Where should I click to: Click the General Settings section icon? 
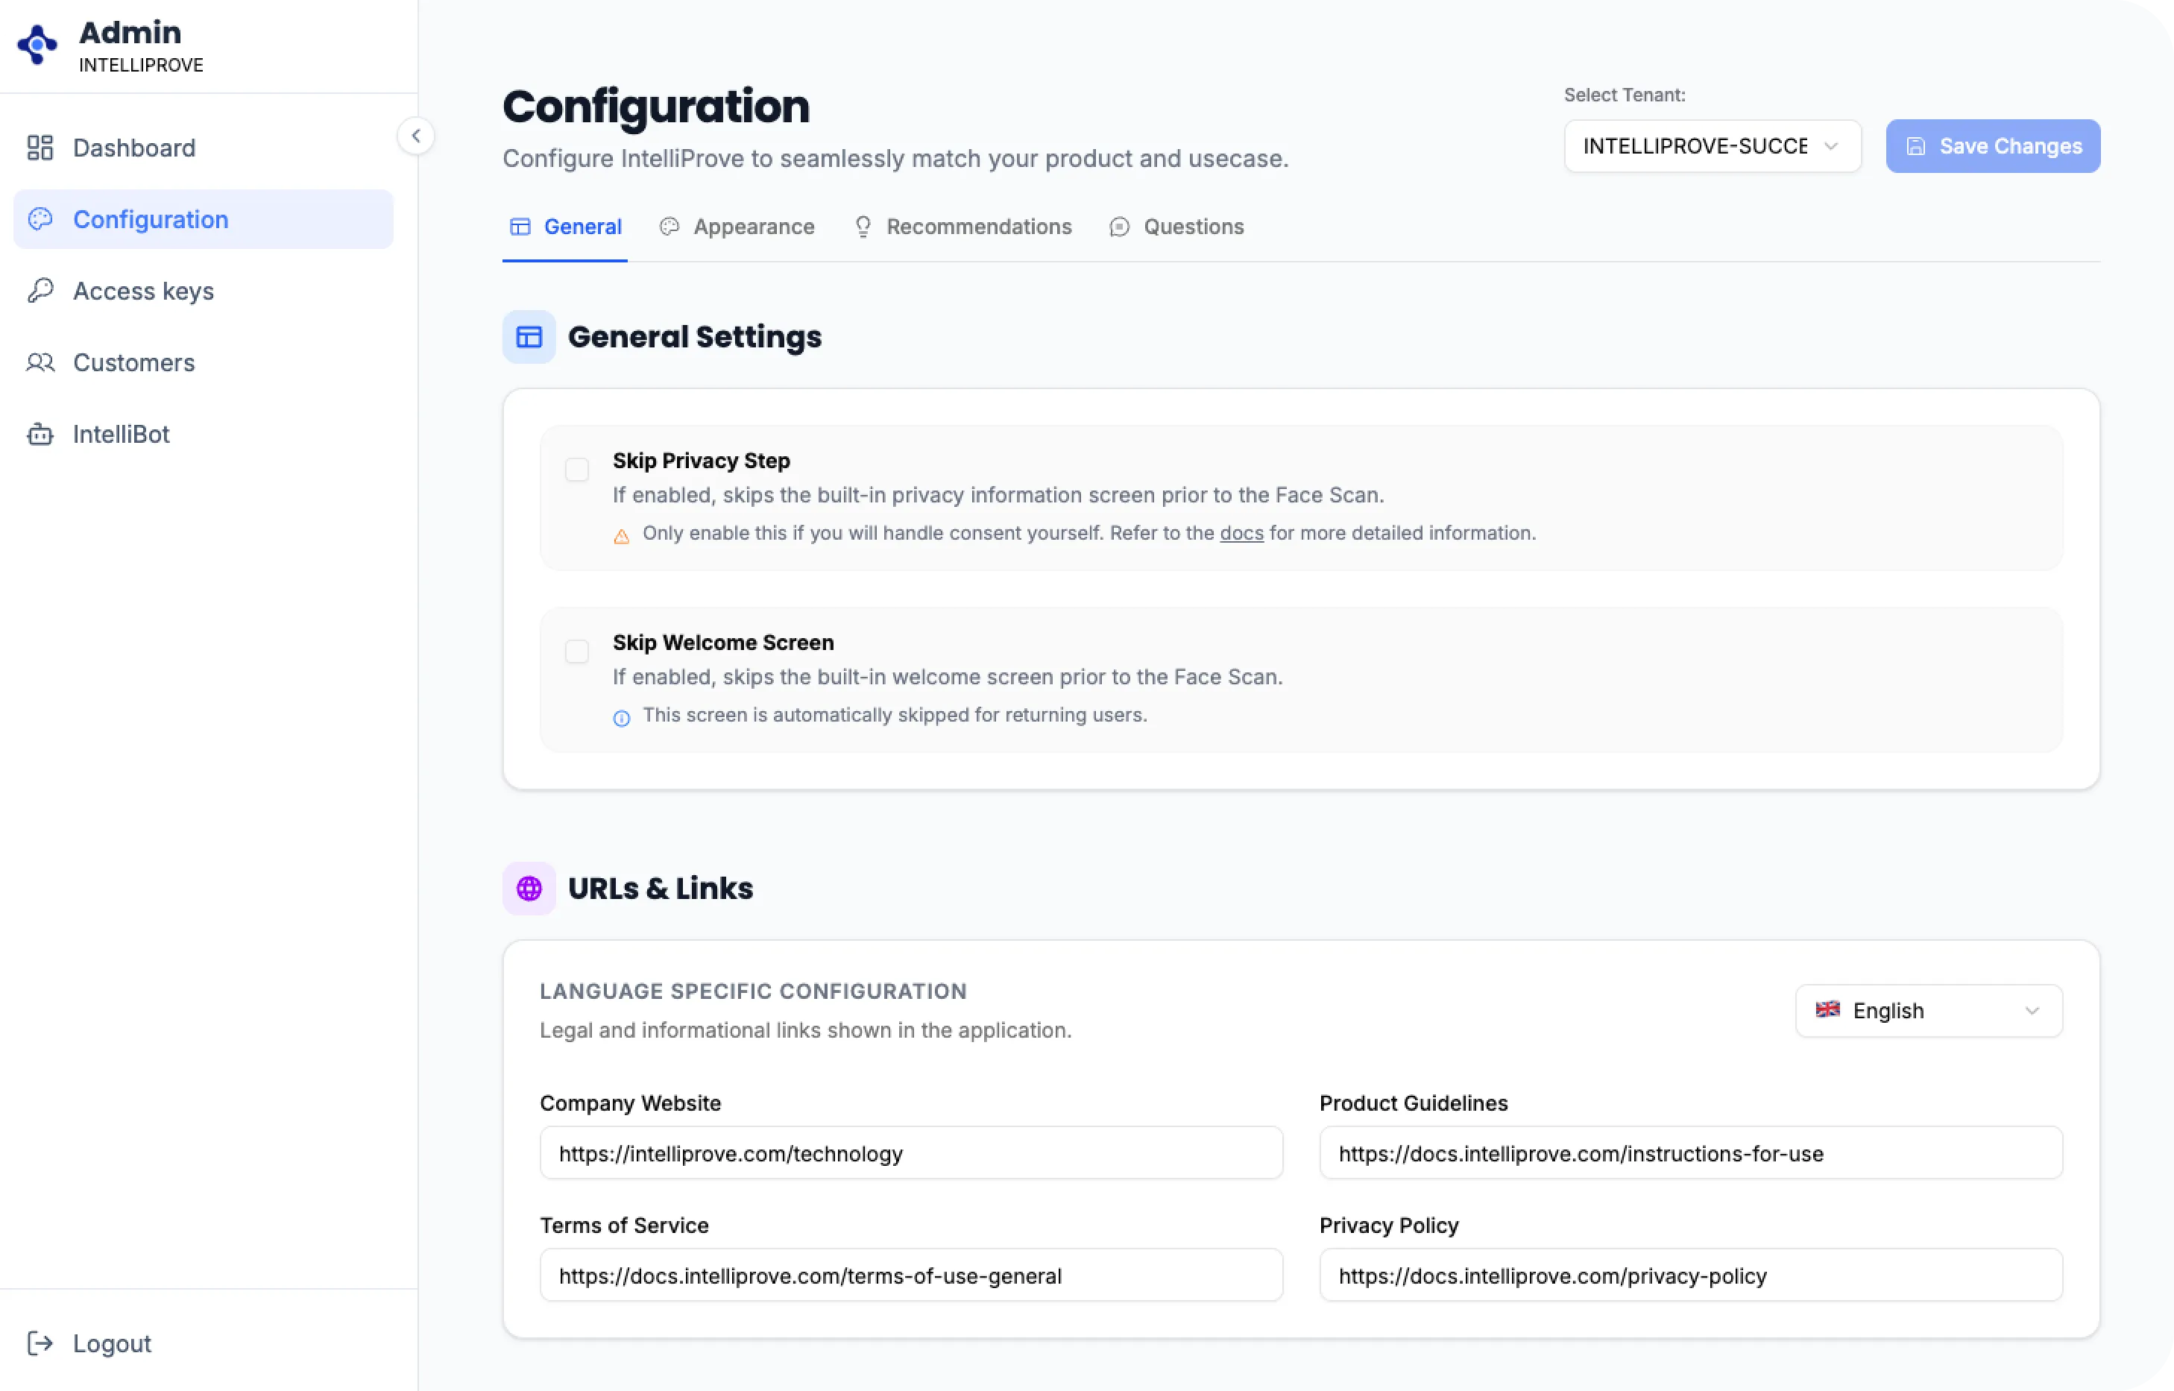pos(529,337)
